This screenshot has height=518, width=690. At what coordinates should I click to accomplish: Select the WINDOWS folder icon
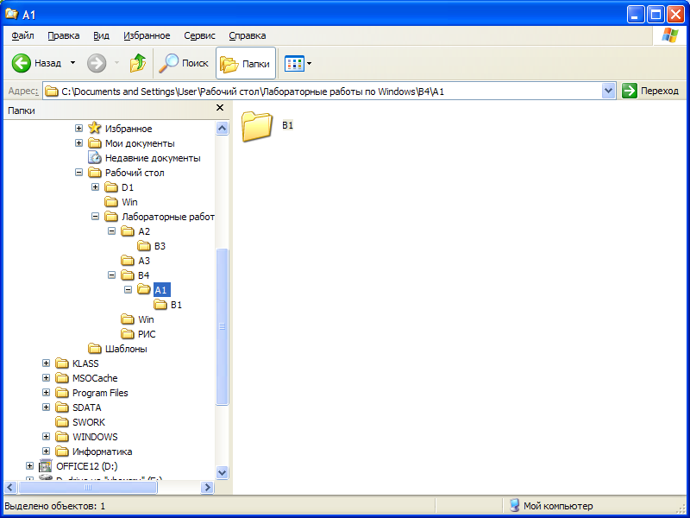click(x=62, y=437)
